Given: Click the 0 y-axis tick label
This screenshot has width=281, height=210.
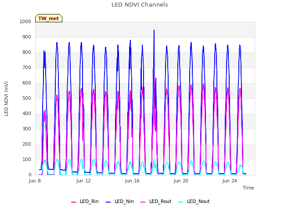Looking at the screenshot, I should click(x=30, y=175).
